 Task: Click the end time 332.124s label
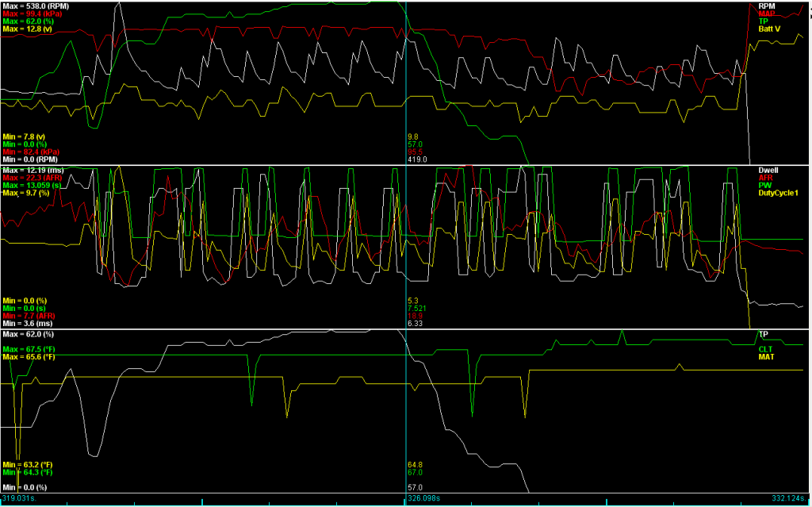tap(787, 498)
